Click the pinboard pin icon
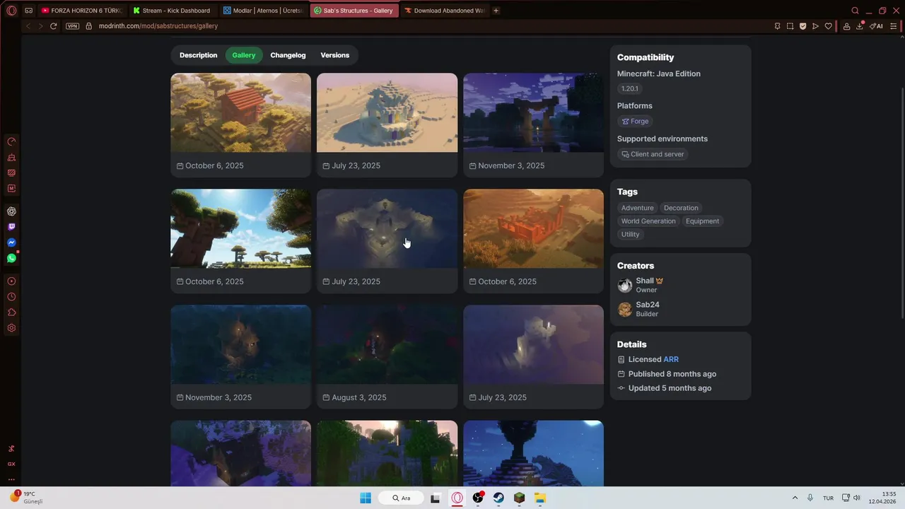This screenshot has width=905, height=509. pyautogui.click(x=777, y=26)
